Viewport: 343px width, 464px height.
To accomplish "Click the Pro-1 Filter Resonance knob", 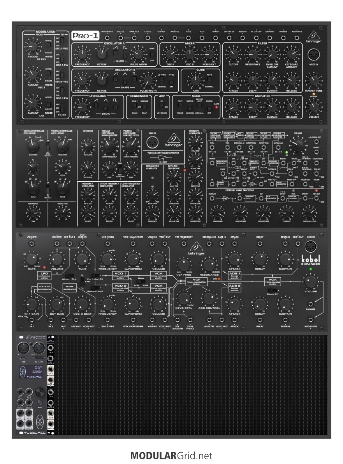I will click(x=253, y=54).
